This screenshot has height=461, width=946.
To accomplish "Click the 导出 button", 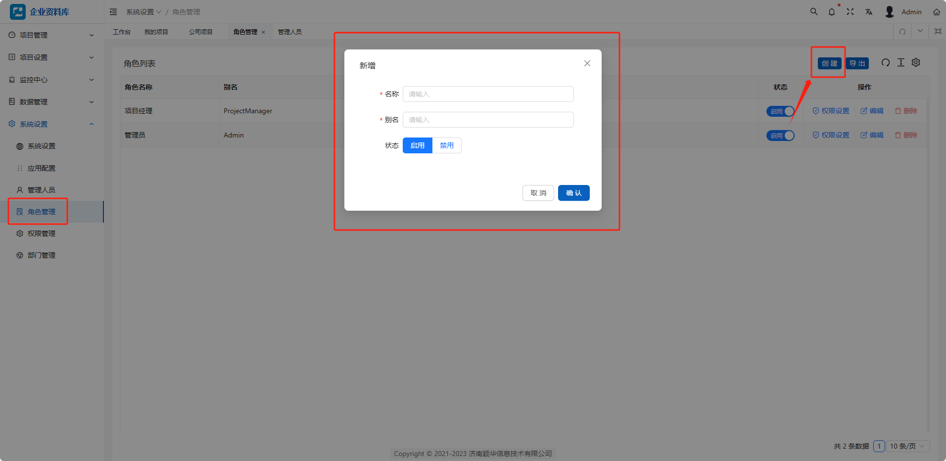I will (x=857, y=63).
